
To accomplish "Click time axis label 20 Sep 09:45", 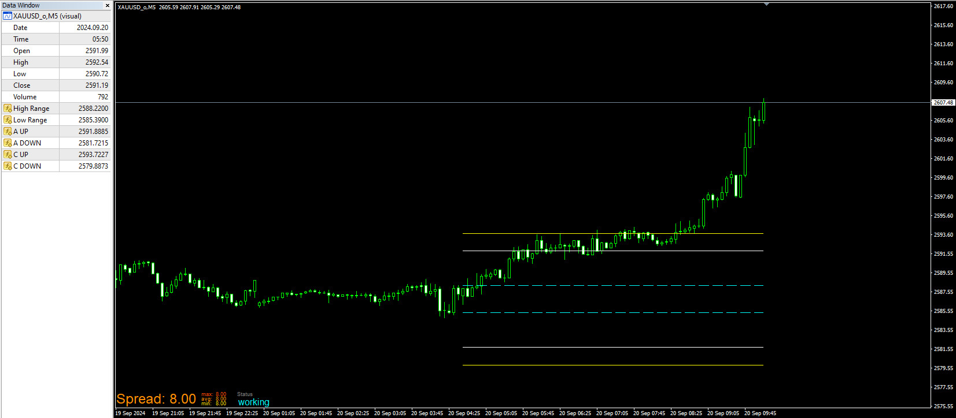I will pyautogui.click(x=761, y=413).
